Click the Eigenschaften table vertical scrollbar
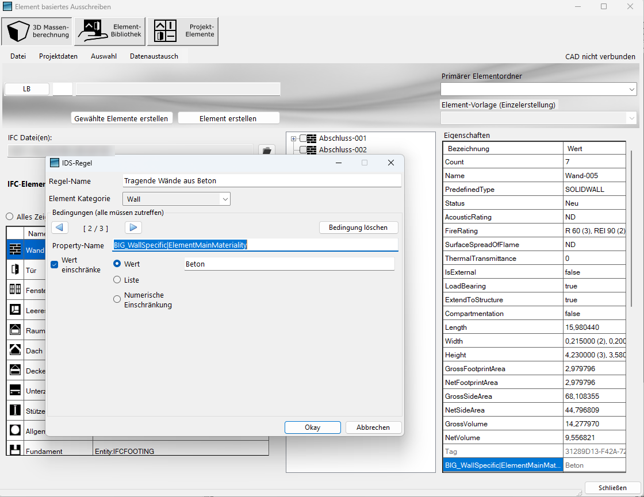Screen dimensions: 644x497 632,228
